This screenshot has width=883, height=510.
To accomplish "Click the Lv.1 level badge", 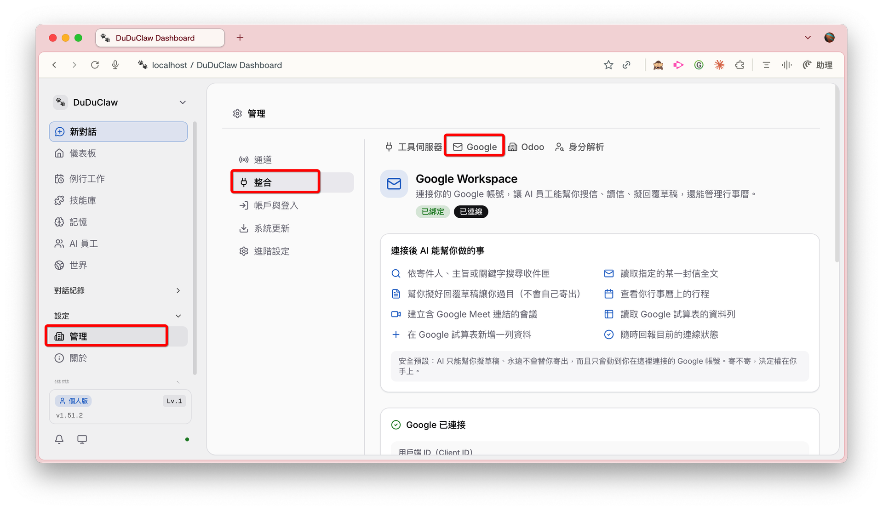I will click(x=174, y=401).
